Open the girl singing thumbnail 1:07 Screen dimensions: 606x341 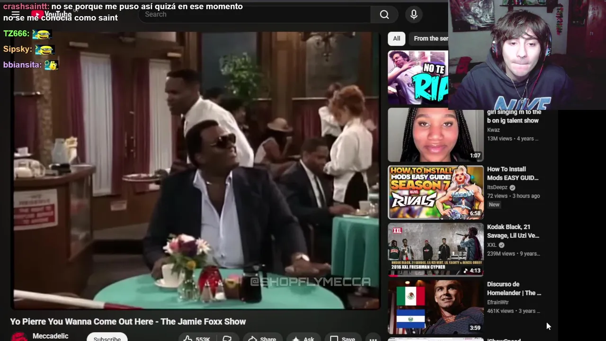(436, 135)
